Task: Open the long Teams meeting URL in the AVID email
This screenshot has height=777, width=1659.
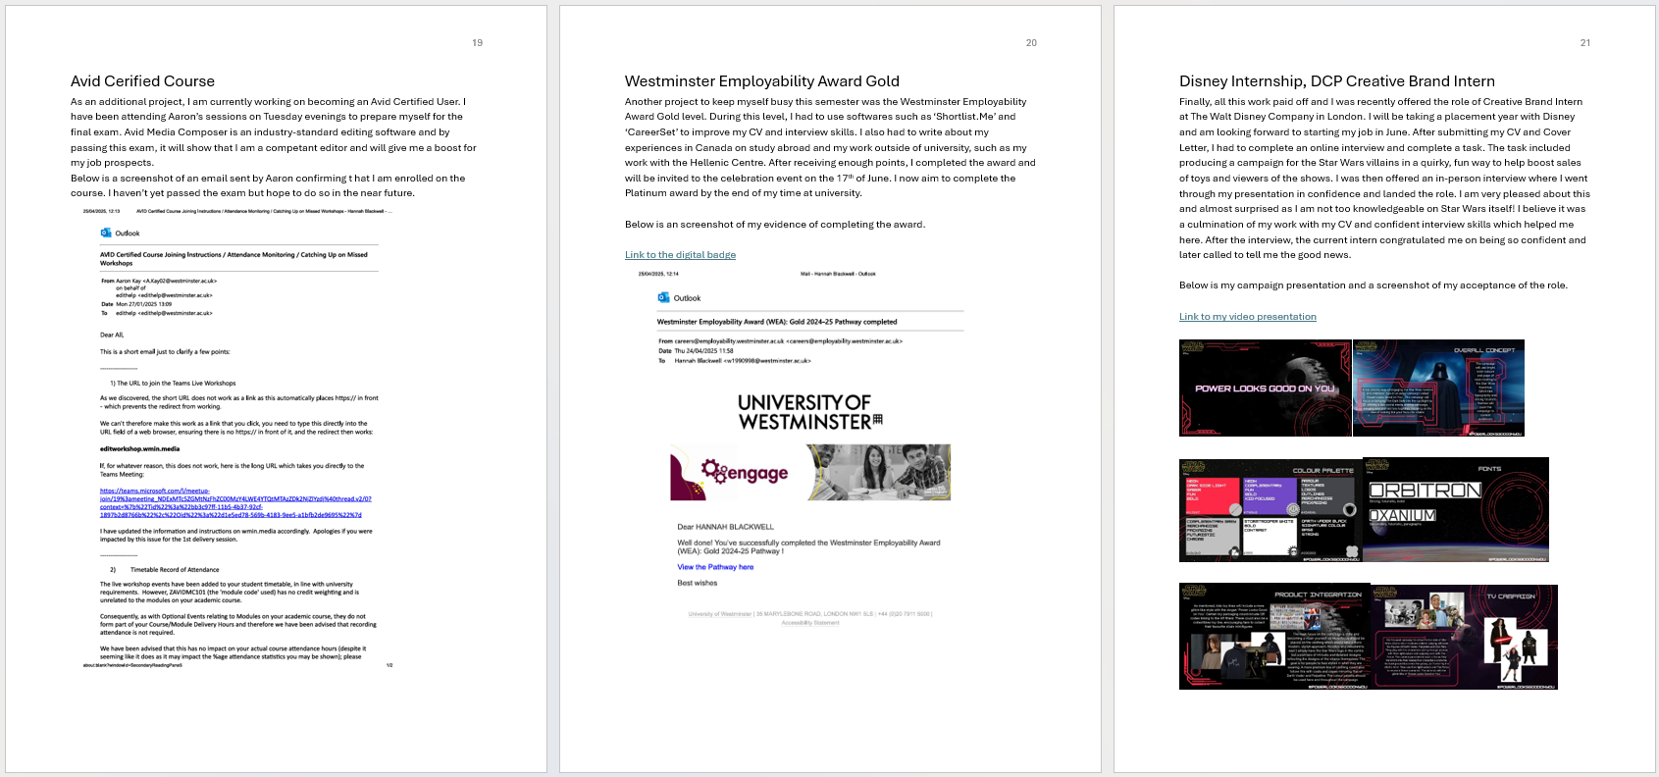Action: click(235, 502)
